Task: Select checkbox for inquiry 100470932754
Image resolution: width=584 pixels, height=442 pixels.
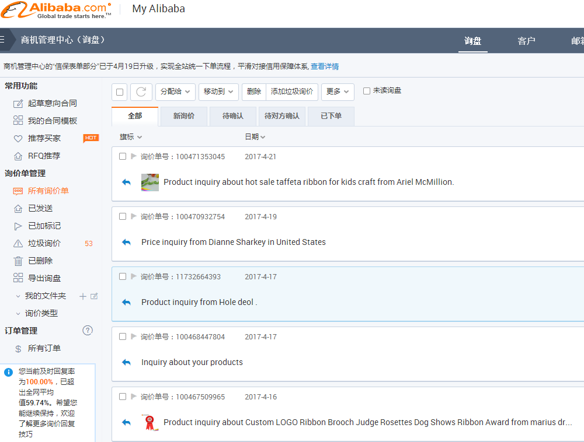Action: pyautogui.click(x=123, y=216)
